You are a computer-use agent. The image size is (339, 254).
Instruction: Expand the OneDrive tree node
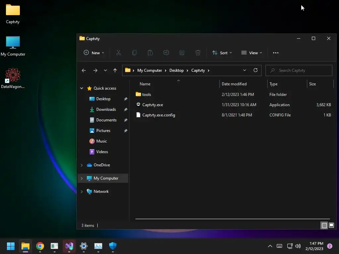pos(81,165)
